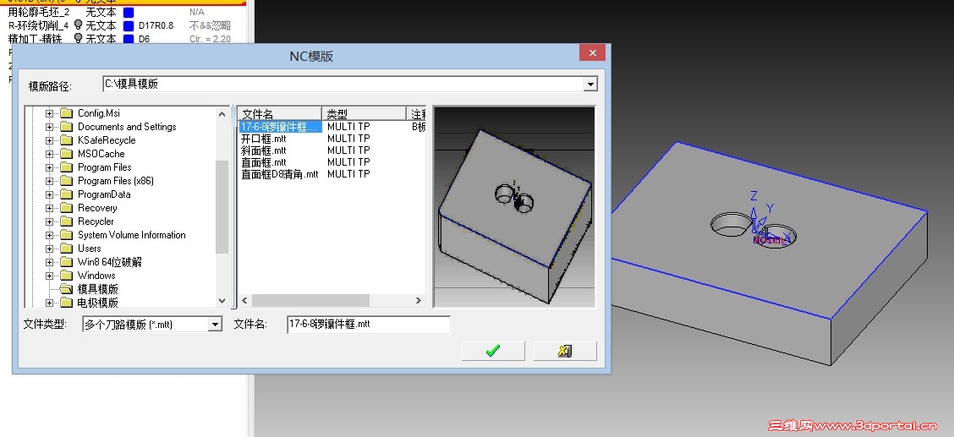Click the template preview thumbnail
Viewport: 954px width, 437px height.
pyautogui.click(x=514, y=206)
